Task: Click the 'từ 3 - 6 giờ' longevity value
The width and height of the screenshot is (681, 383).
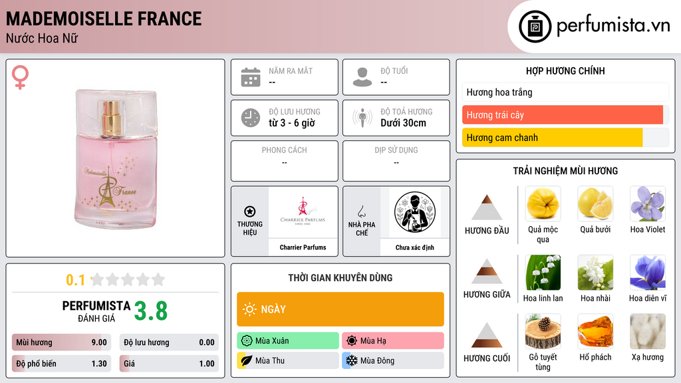Action: pyautogui.click(x=292, y=123)
